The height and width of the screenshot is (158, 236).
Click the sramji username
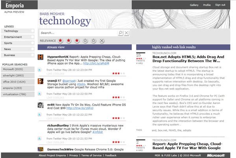(x=52, y=81)
